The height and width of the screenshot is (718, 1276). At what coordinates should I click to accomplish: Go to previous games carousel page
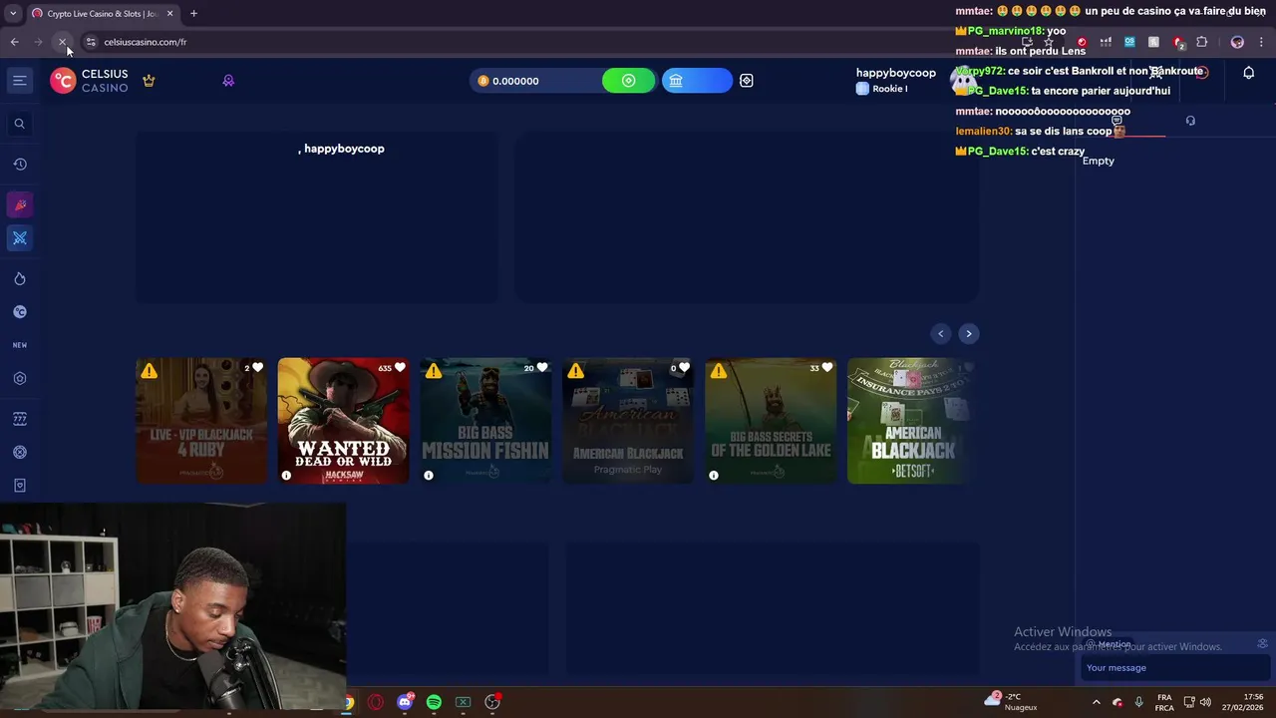941,334
